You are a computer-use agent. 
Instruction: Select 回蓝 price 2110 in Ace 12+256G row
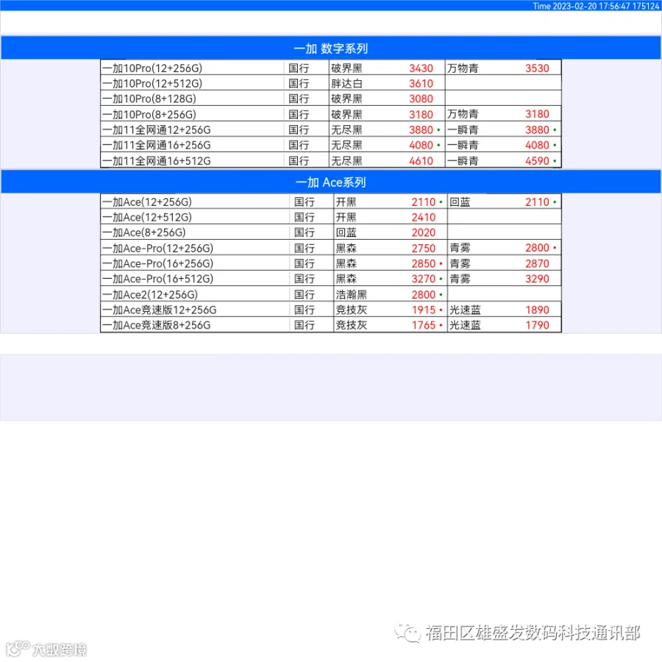pyautogui.click(x=537, y=202)
